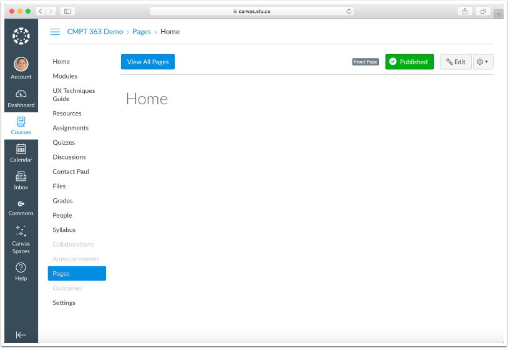Show the Safari sidebar

67,11
